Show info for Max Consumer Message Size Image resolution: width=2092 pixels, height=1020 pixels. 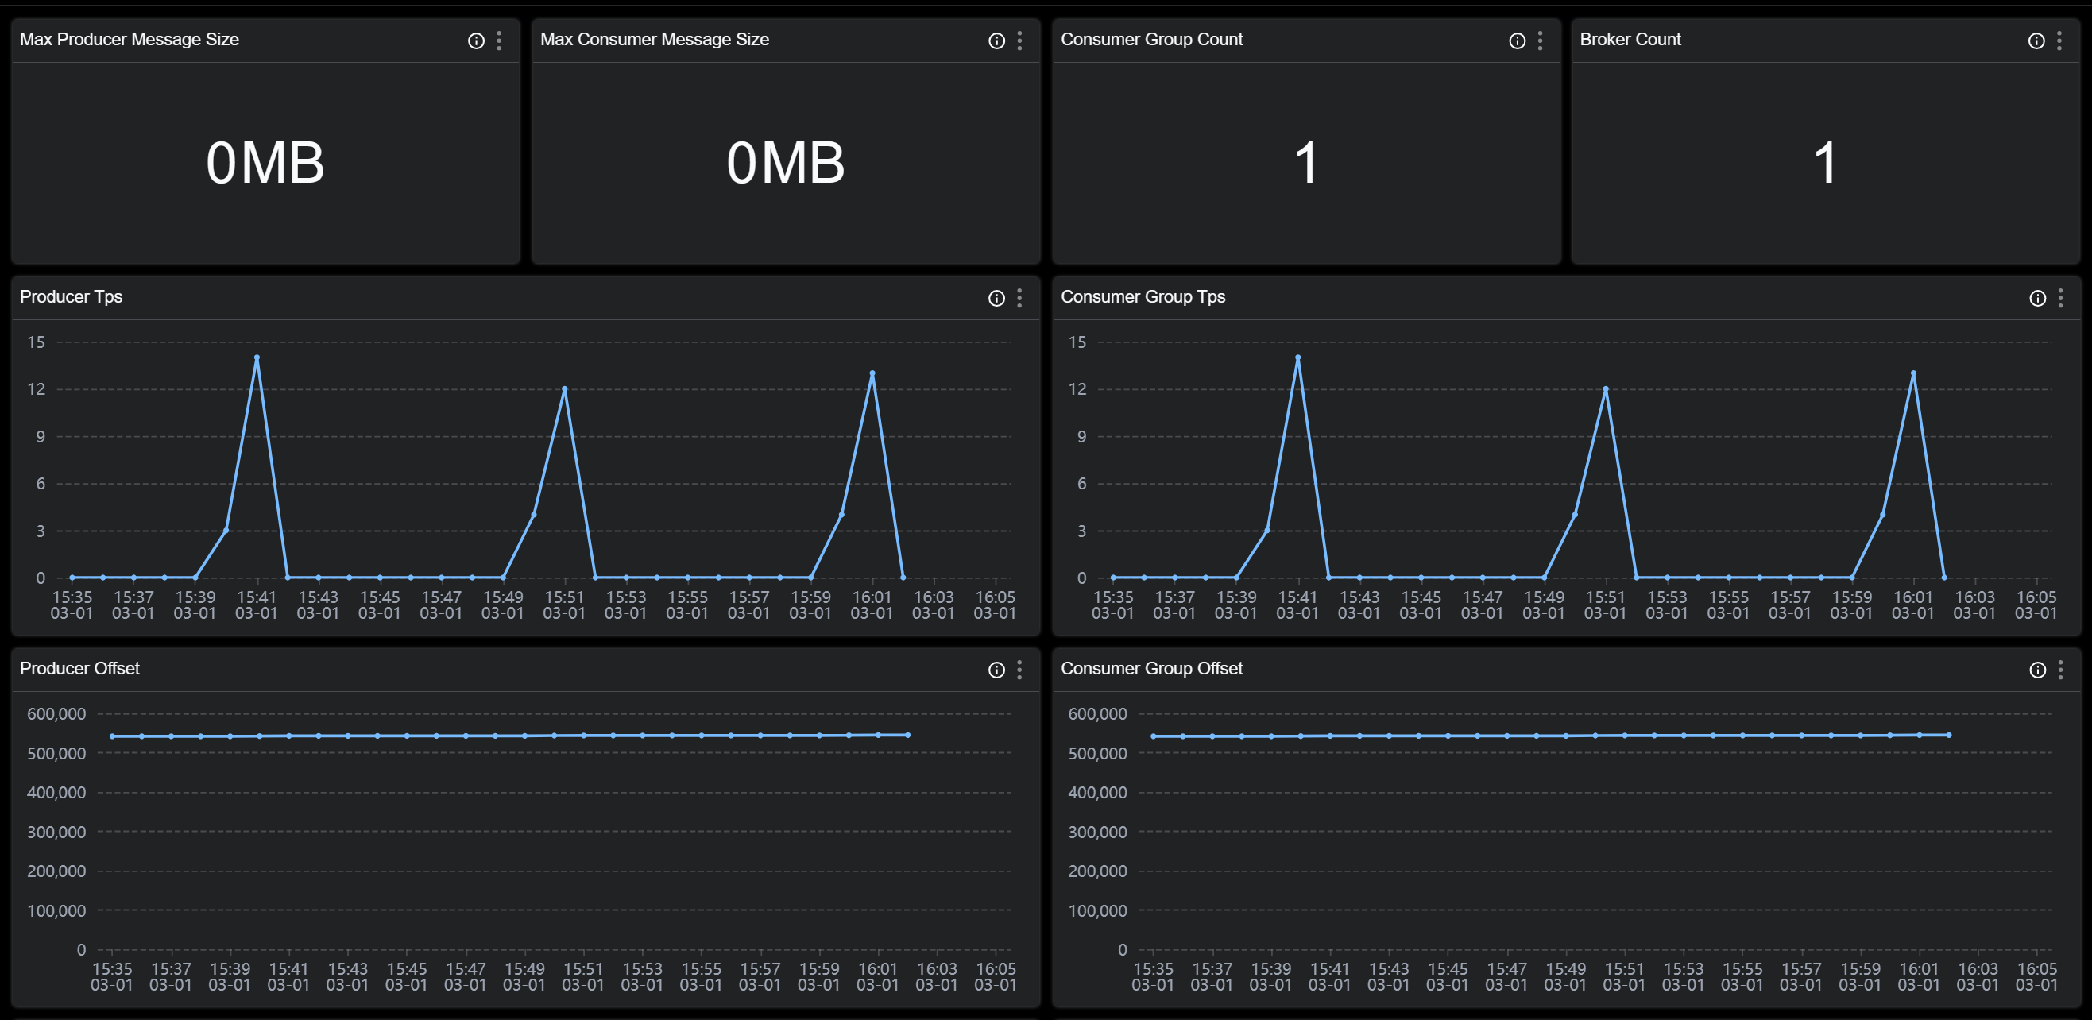(996, 41)
